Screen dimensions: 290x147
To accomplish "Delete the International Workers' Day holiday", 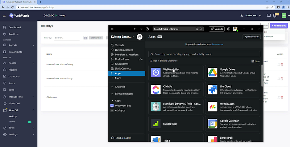I will tap(282, 79).
